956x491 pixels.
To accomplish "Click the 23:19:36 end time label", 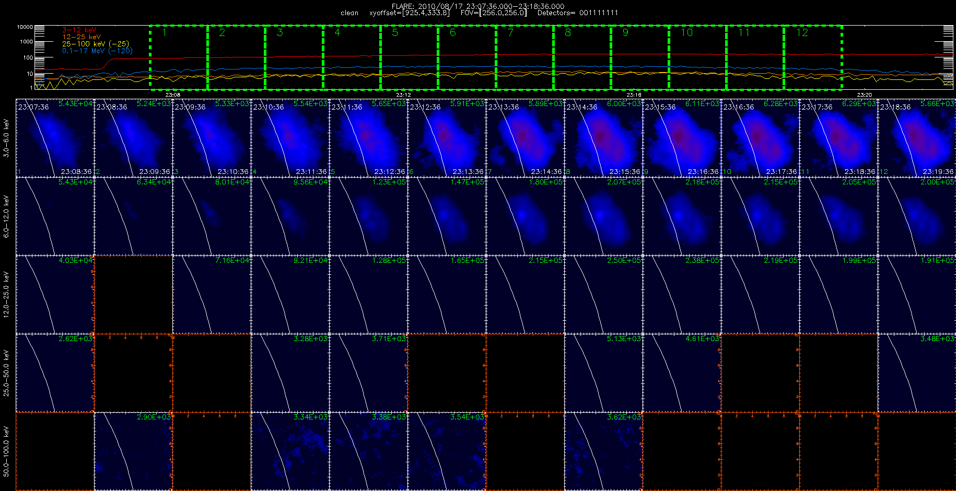I will point(938,171).
